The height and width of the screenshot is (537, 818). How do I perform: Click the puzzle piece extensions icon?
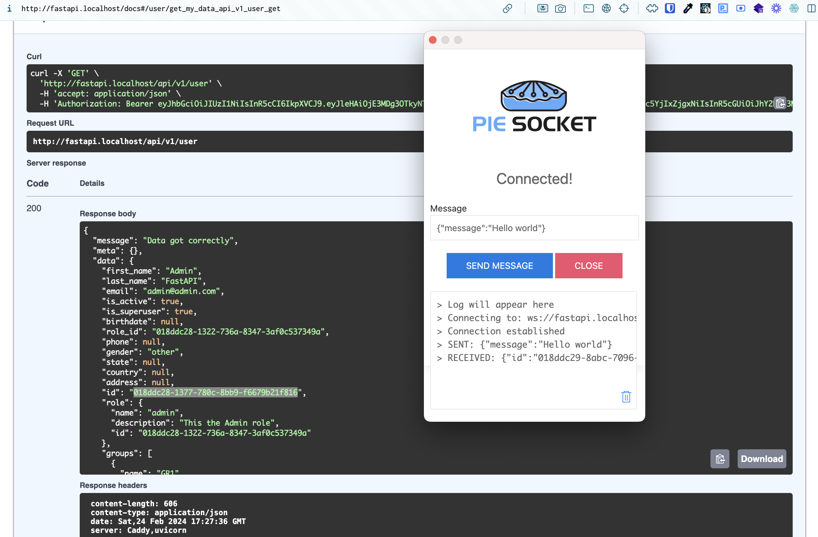tap(652, 9)
